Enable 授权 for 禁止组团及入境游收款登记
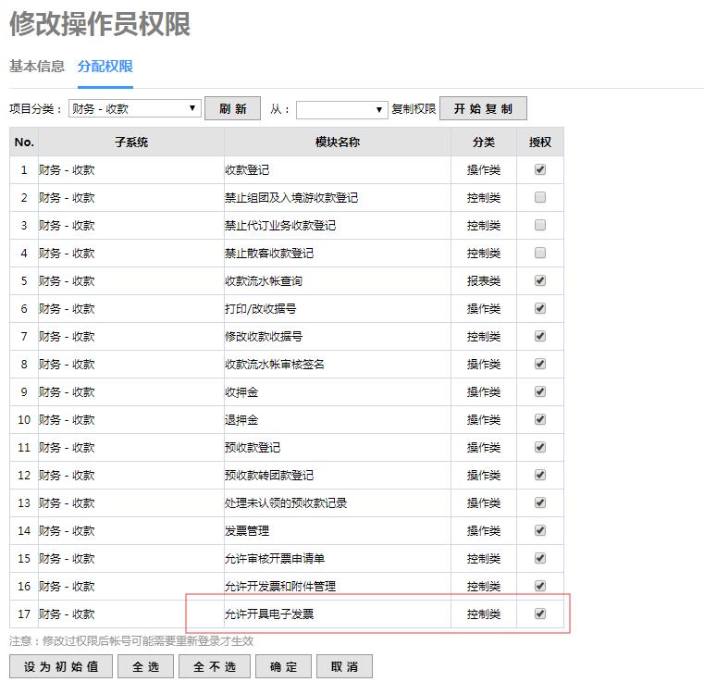The image size is (704, 682). click(x=540, y=198)
